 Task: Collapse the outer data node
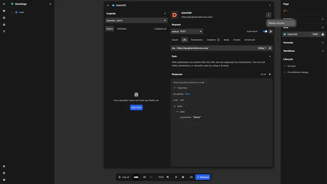point(175,106)
